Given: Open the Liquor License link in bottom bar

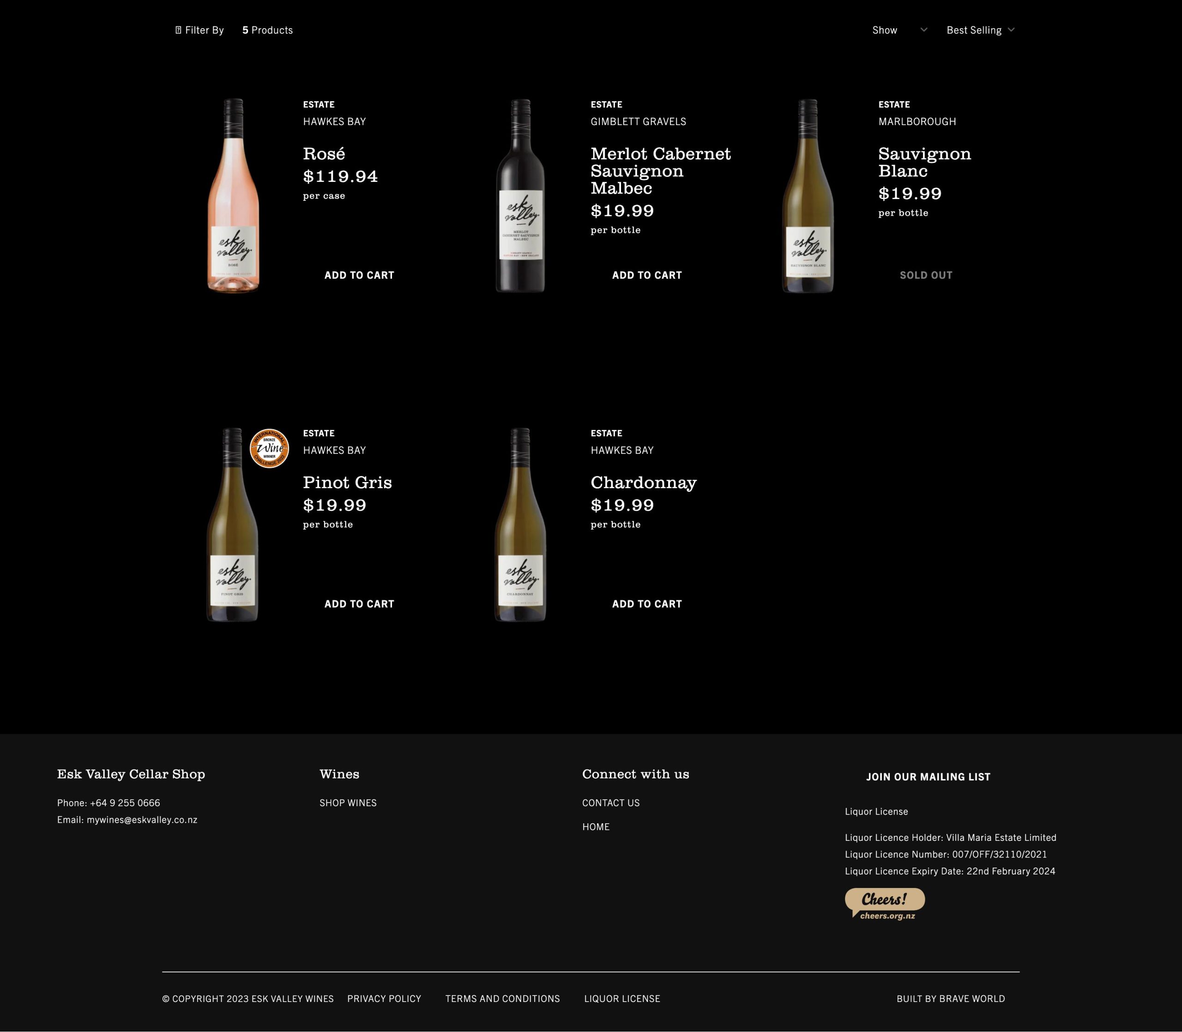Looking at the screenshot, I should 622,999.
